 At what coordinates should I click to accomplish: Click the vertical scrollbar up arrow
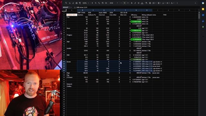199,13
